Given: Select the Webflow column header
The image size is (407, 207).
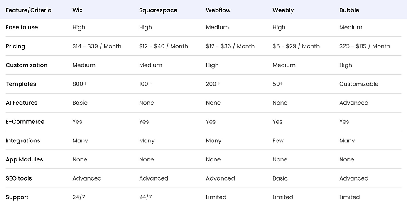Looking at the screenshot, I should click(x=218, y=10).
